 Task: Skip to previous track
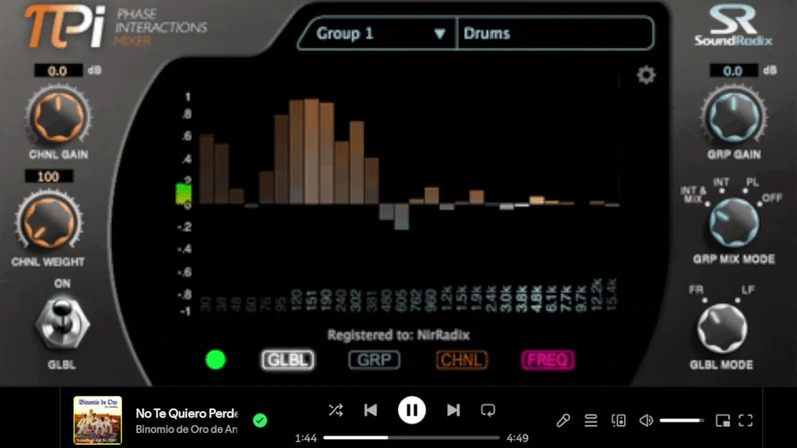pos(370,410)
